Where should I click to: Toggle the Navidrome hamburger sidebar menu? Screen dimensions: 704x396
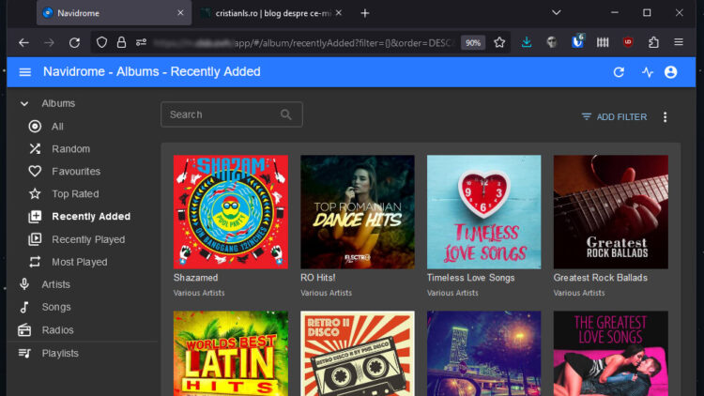click(24, 72)
